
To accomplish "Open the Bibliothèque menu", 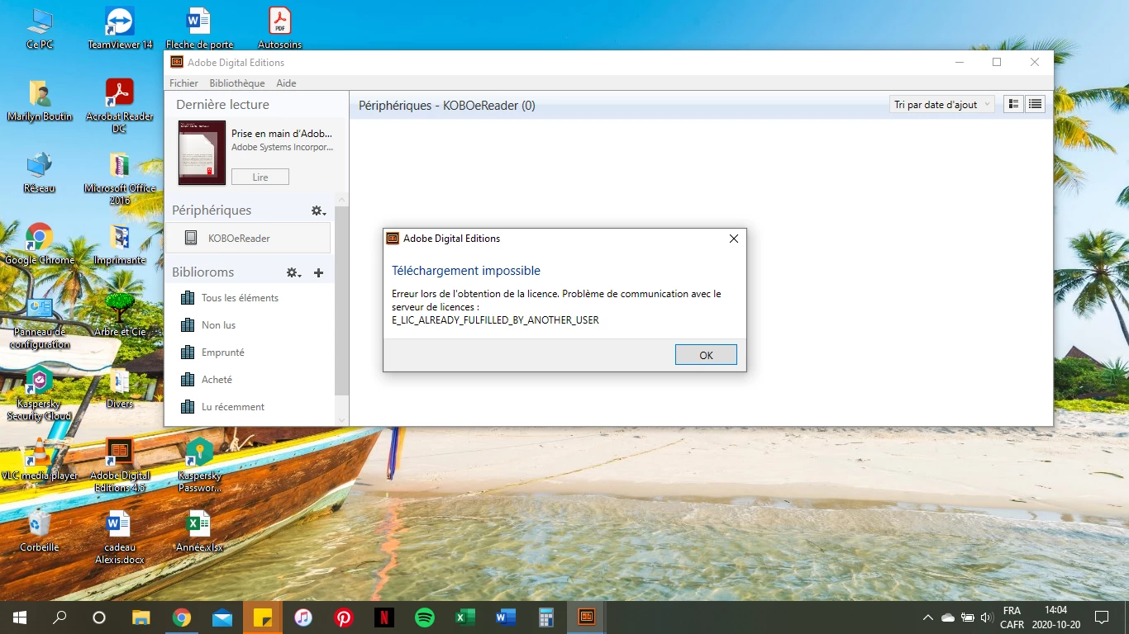I will (x=237, y=83).
